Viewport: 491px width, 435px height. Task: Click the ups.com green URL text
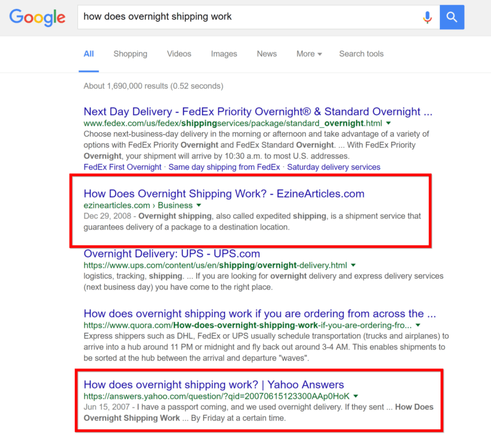(x=215, y=265)
